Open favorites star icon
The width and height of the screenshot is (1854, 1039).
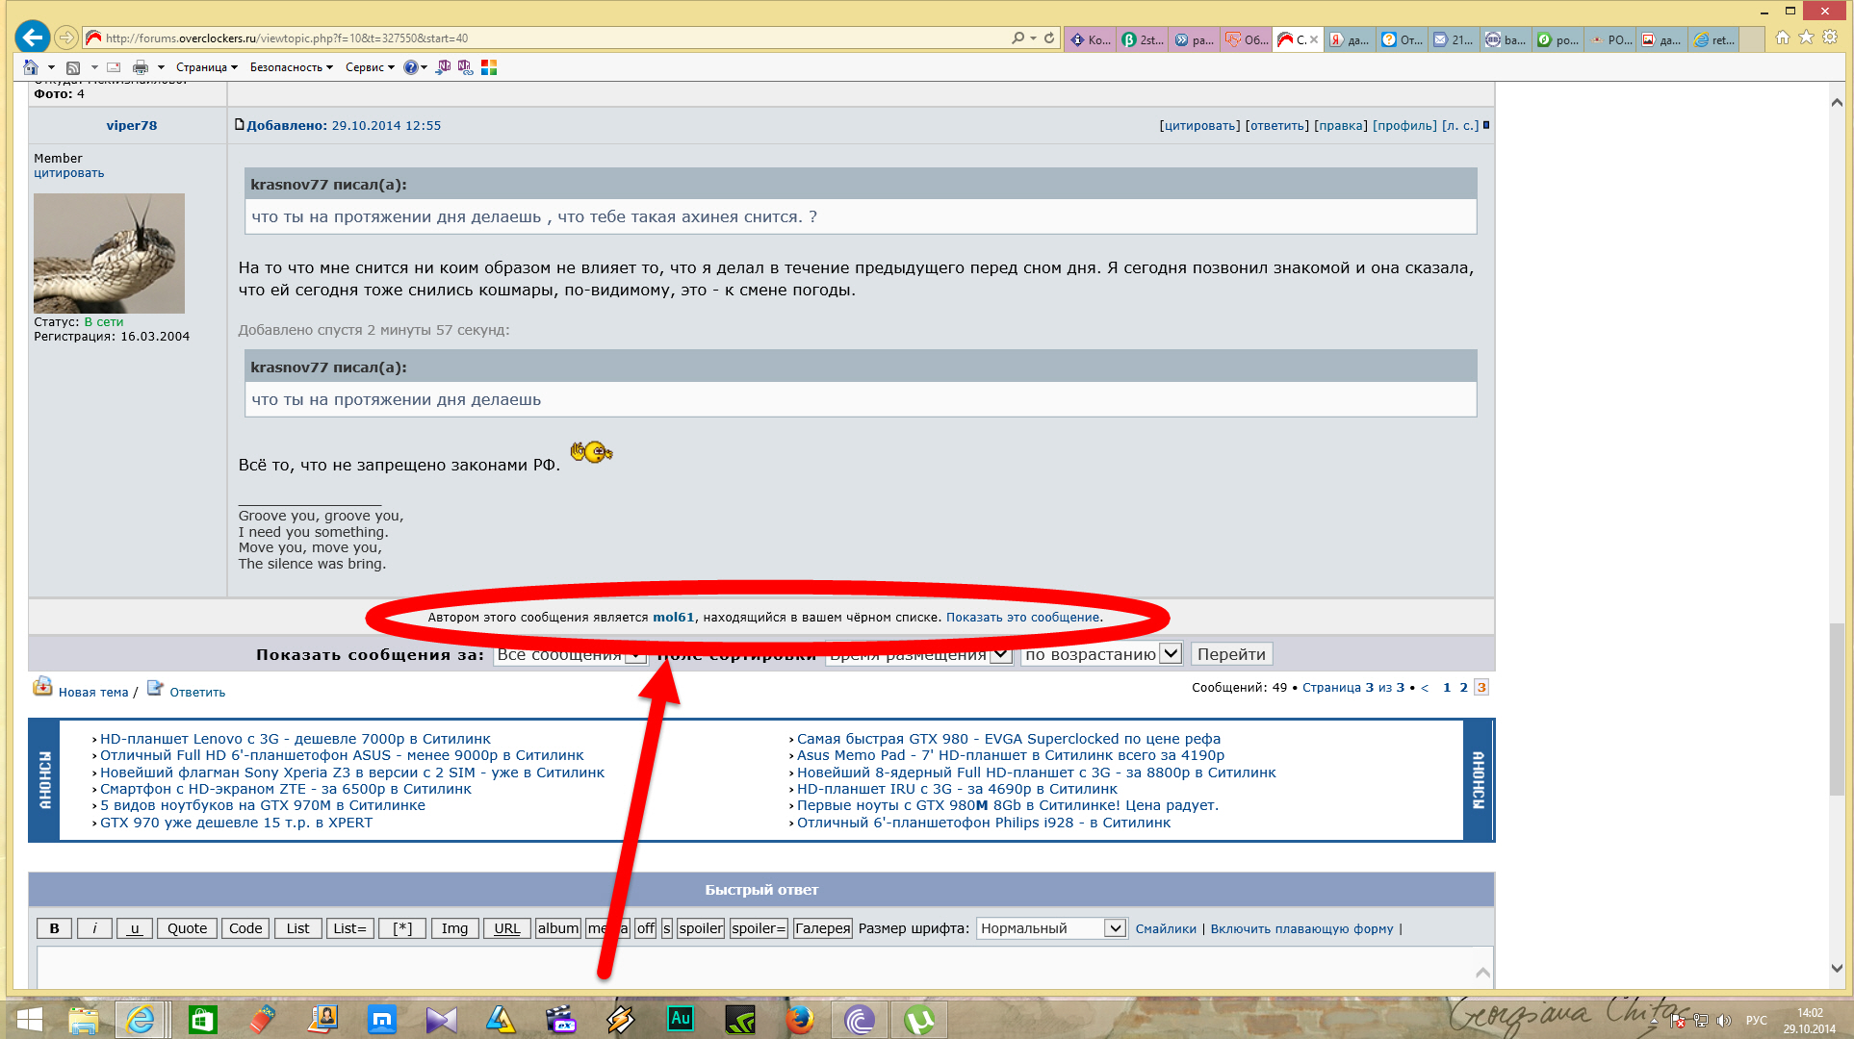pyautogui.click(x=1806, y=38)
